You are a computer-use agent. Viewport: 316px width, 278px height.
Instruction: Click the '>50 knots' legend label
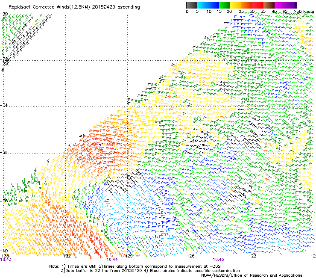304,12
